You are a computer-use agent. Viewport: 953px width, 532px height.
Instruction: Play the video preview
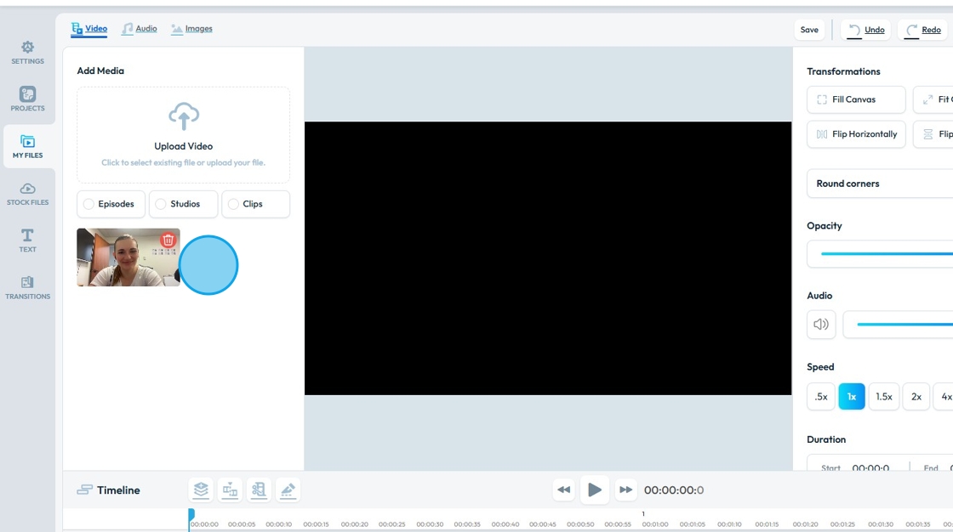(x=595, y=490)
